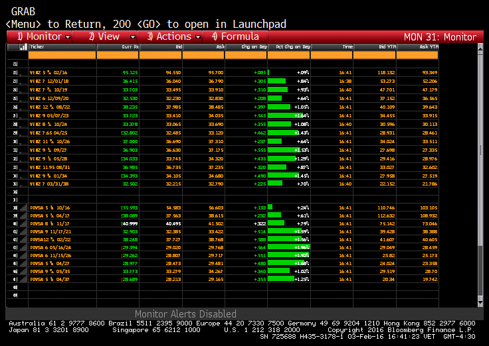Sort by the Ask column header
This screenshot has width=489, height=346.
[x=203, y=47]
